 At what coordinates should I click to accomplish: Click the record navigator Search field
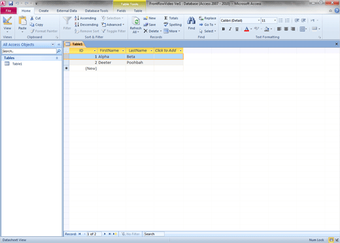point(154,234)
